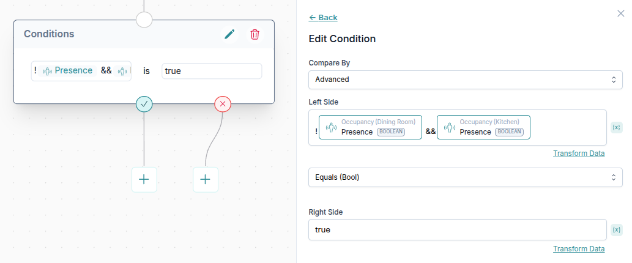Select the Dining Room Presence chip
Image resolution: width=632 pixels, height=263 pixels.
tap(370, 127)
